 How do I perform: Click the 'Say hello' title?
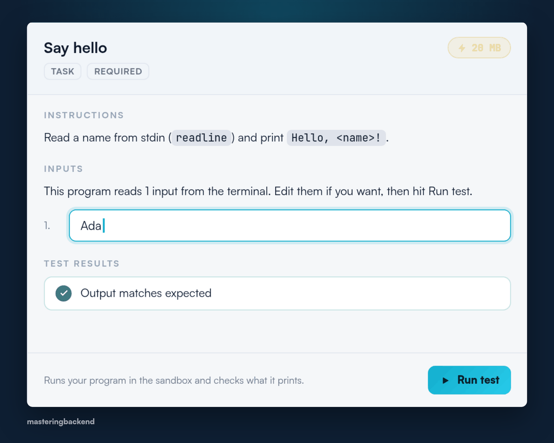(x=75, y=48)
